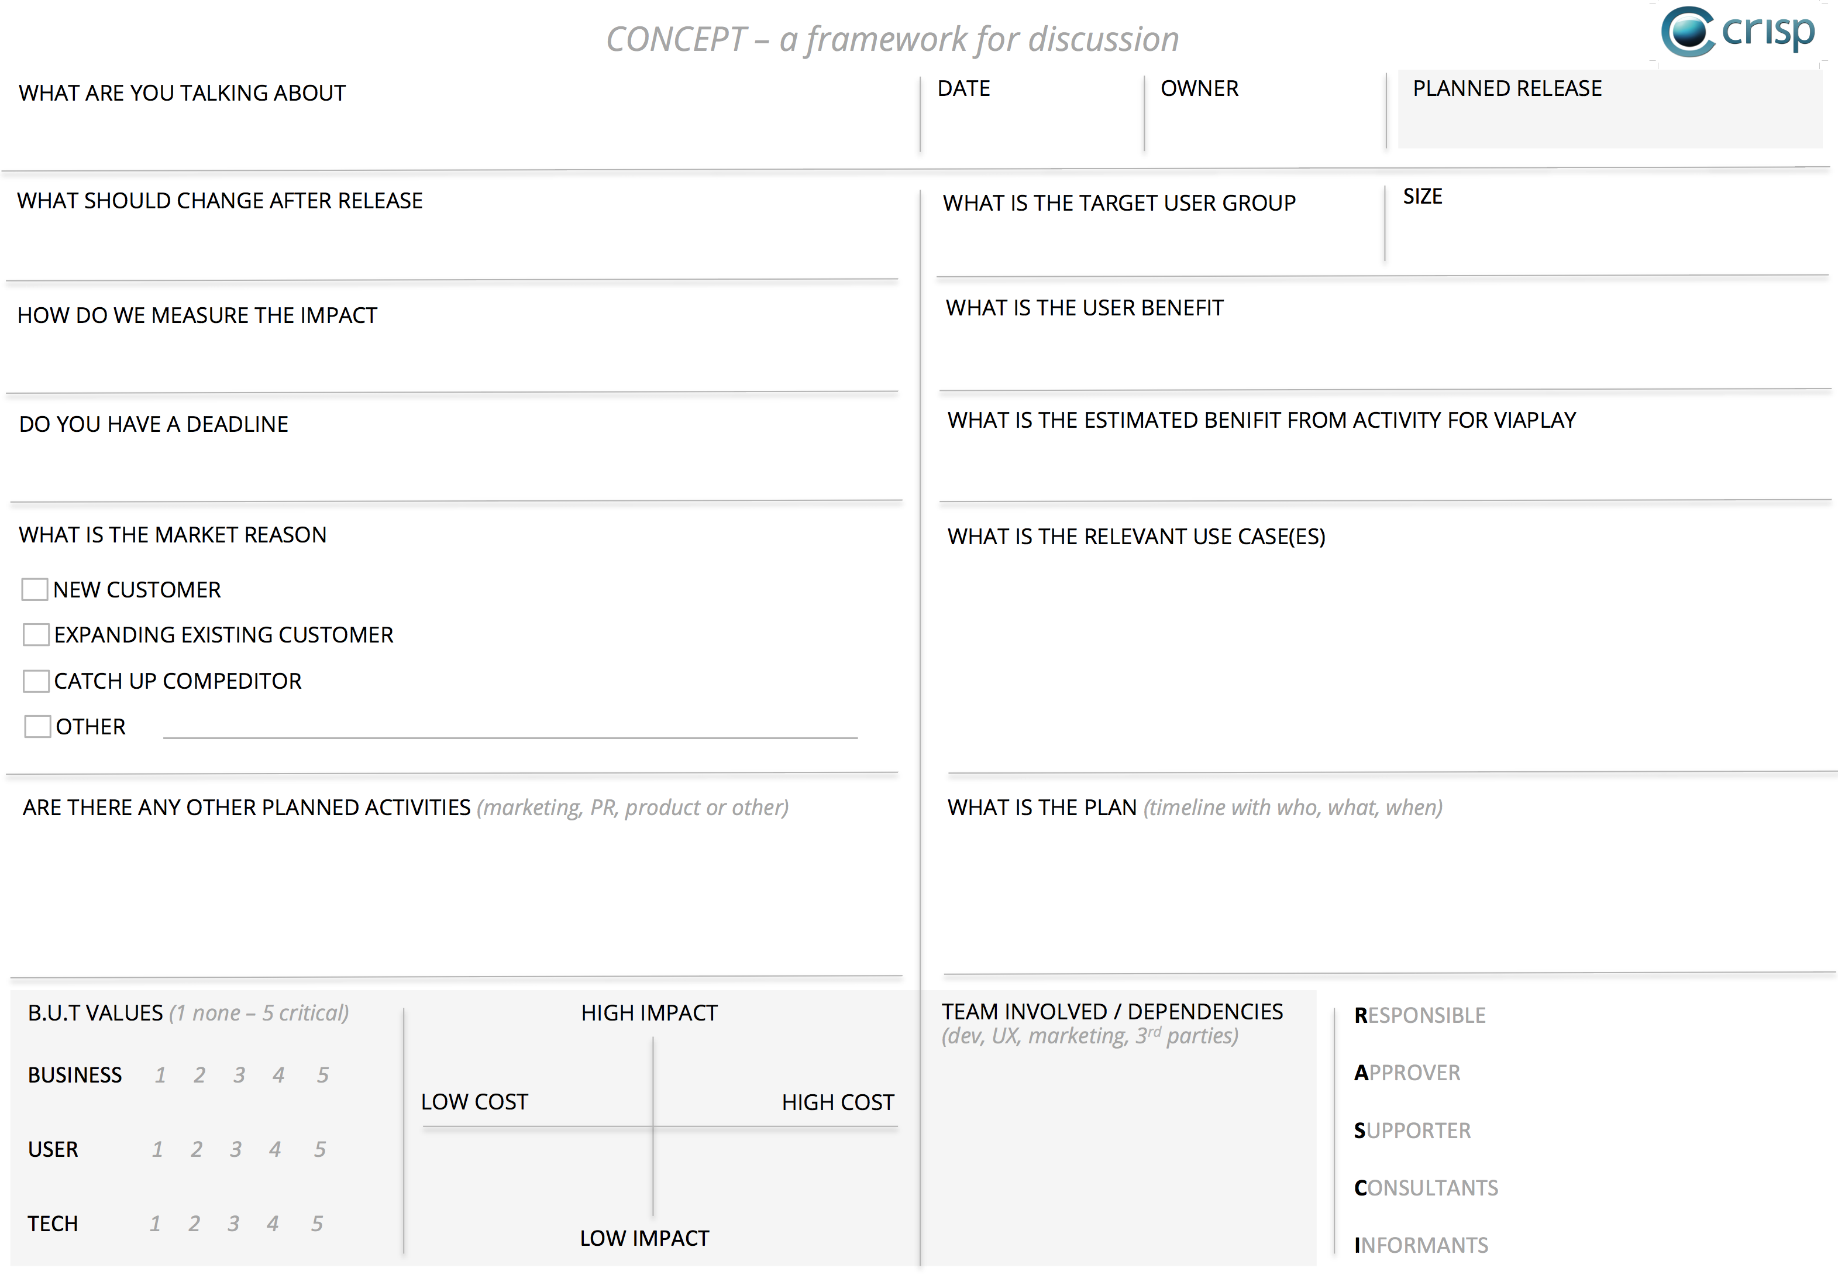Click the INFORMANTS label
This screenshot has height=1278, width=1838.
pyautogui.click(x=1421, y=1245)
